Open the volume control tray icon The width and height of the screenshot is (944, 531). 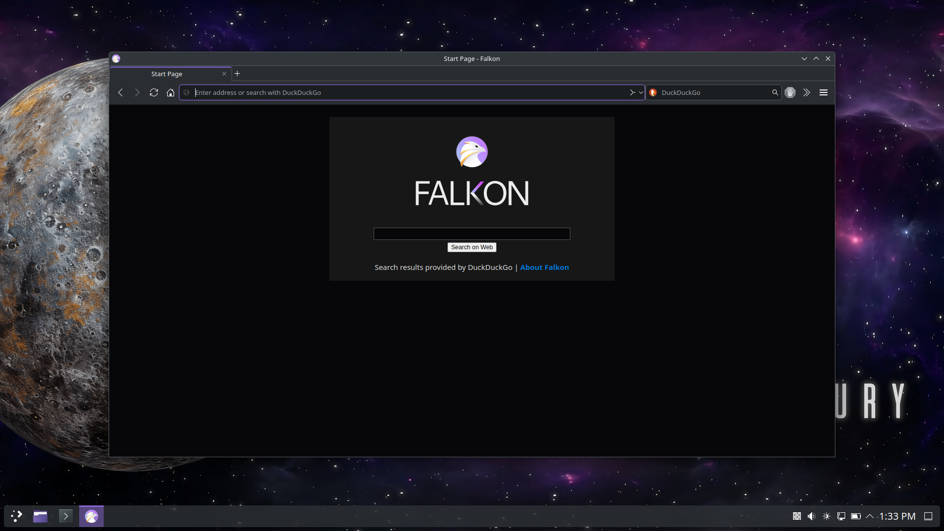click(x=812, y=516)
